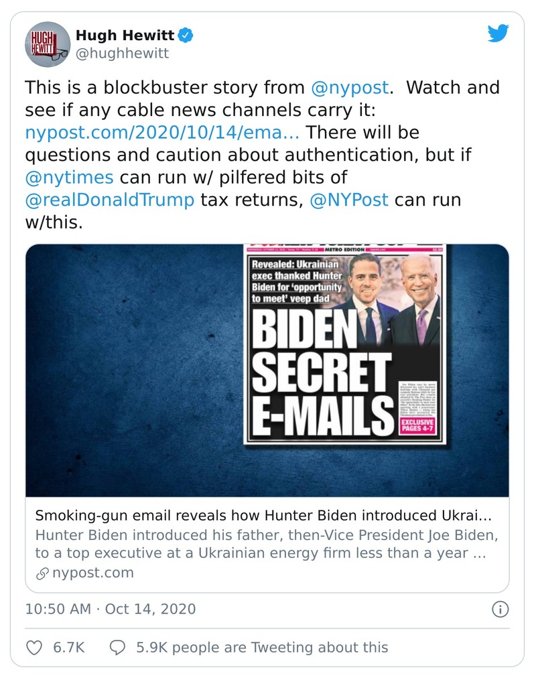This screenshot has width=536, height=678.
Task: Open the Biden Secret E-Mails cover image
Action: click(267, 370)
